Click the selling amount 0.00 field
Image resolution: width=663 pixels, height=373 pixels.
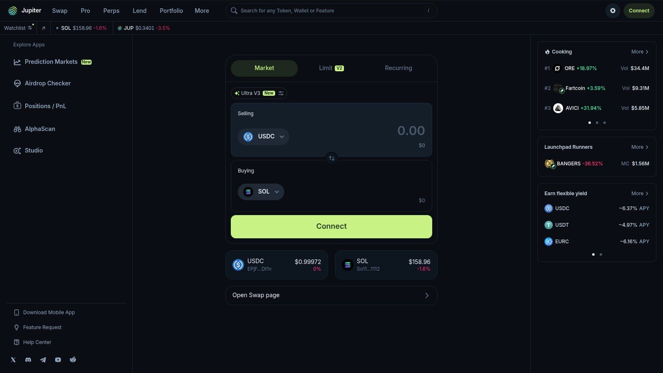point(411,131)
